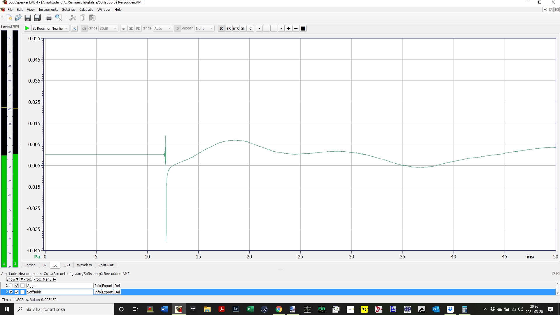
Task: Click the scissors Cut icon
Action: coord(73,18)
